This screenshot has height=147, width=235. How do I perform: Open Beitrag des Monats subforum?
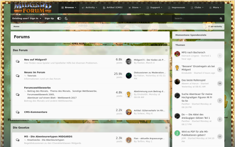pyautogui.click(x=38, y=91)
